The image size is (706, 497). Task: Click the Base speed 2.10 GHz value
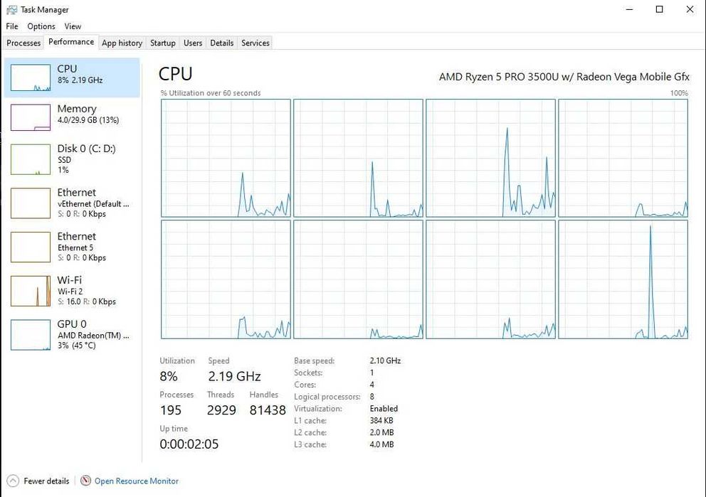pyautogui.click(x=385, y=360)
